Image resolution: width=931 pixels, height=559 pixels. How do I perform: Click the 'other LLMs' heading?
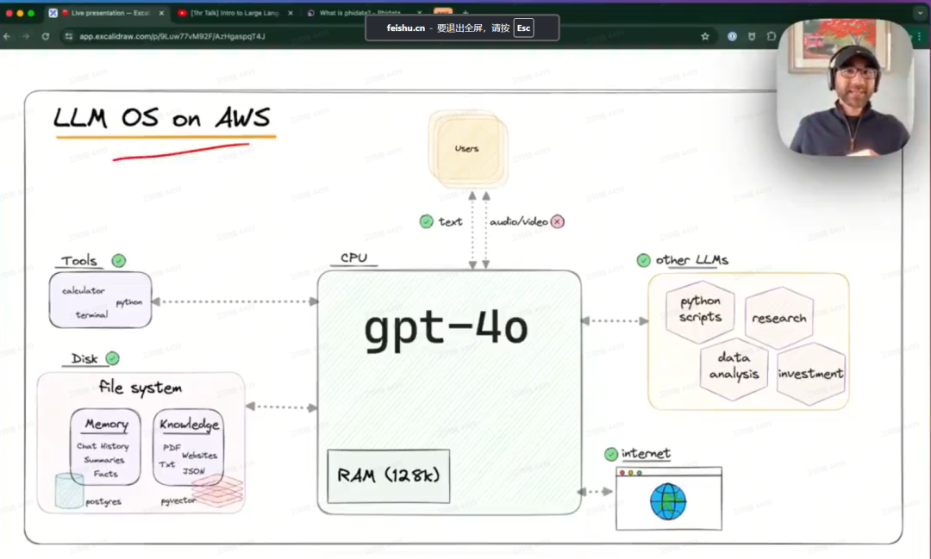coord(691,260)
